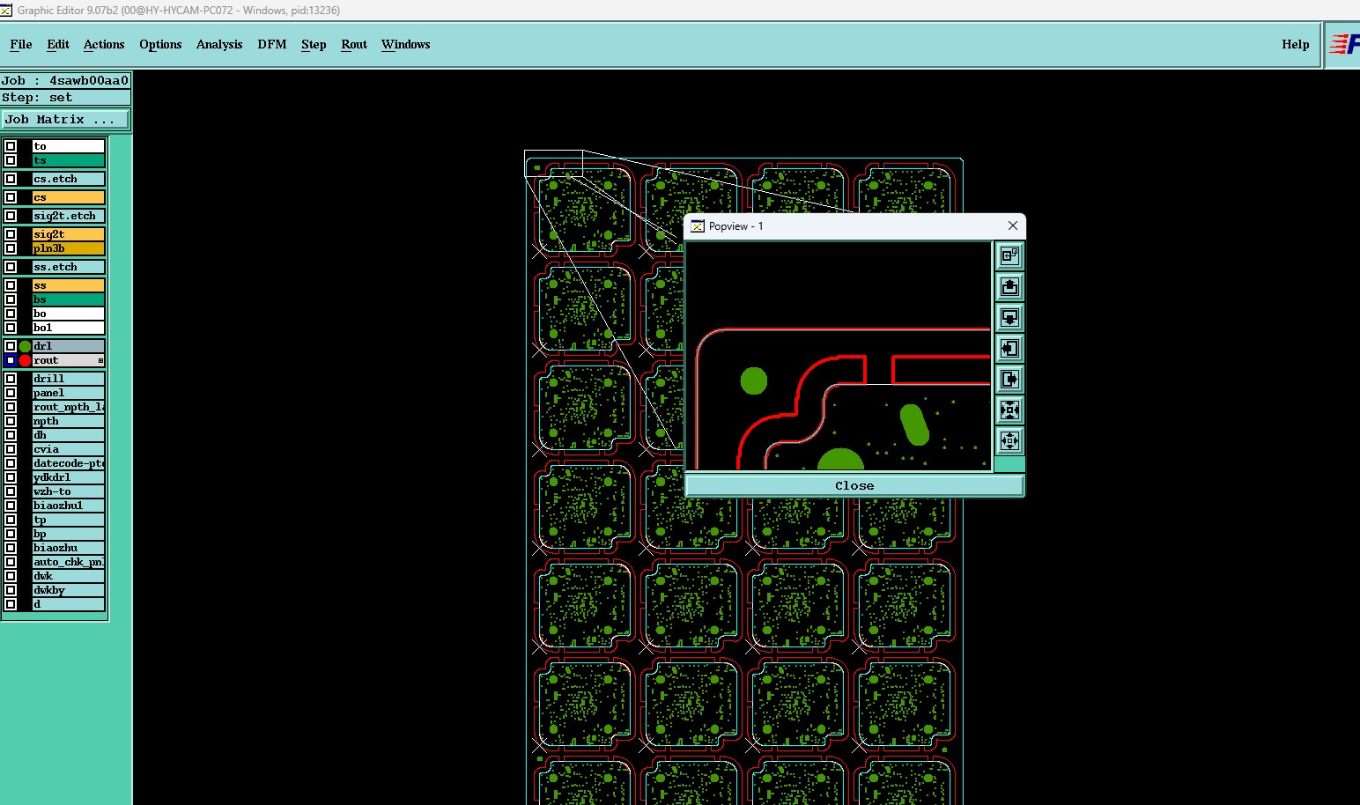
Task: Select the bo1 layer name
Action: pos(69,328)
